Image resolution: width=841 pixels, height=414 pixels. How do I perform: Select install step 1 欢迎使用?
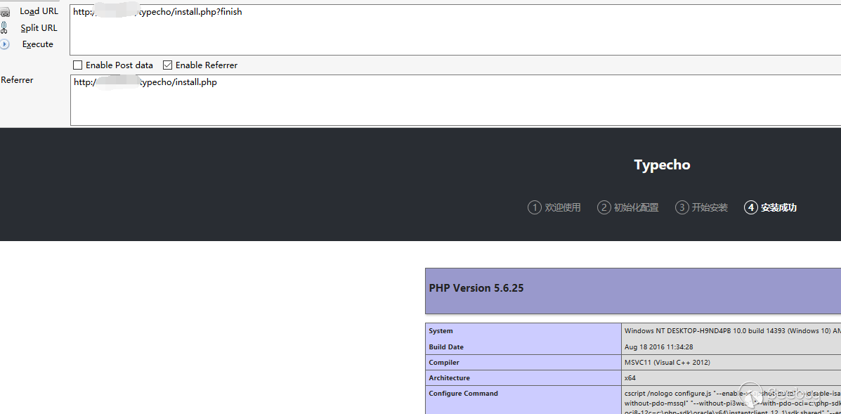click(x=554, y=207)
